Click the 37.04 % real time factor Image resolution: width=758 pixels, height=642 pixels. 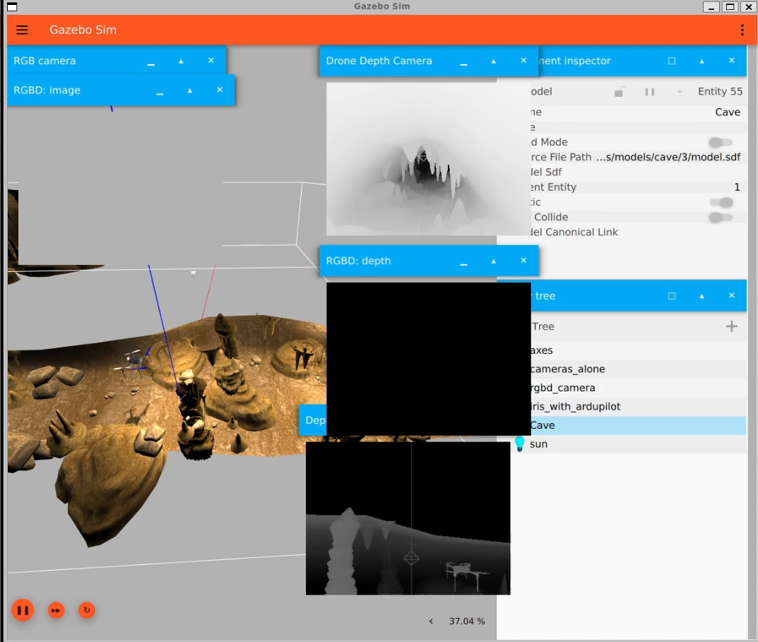tap(466, 622)
